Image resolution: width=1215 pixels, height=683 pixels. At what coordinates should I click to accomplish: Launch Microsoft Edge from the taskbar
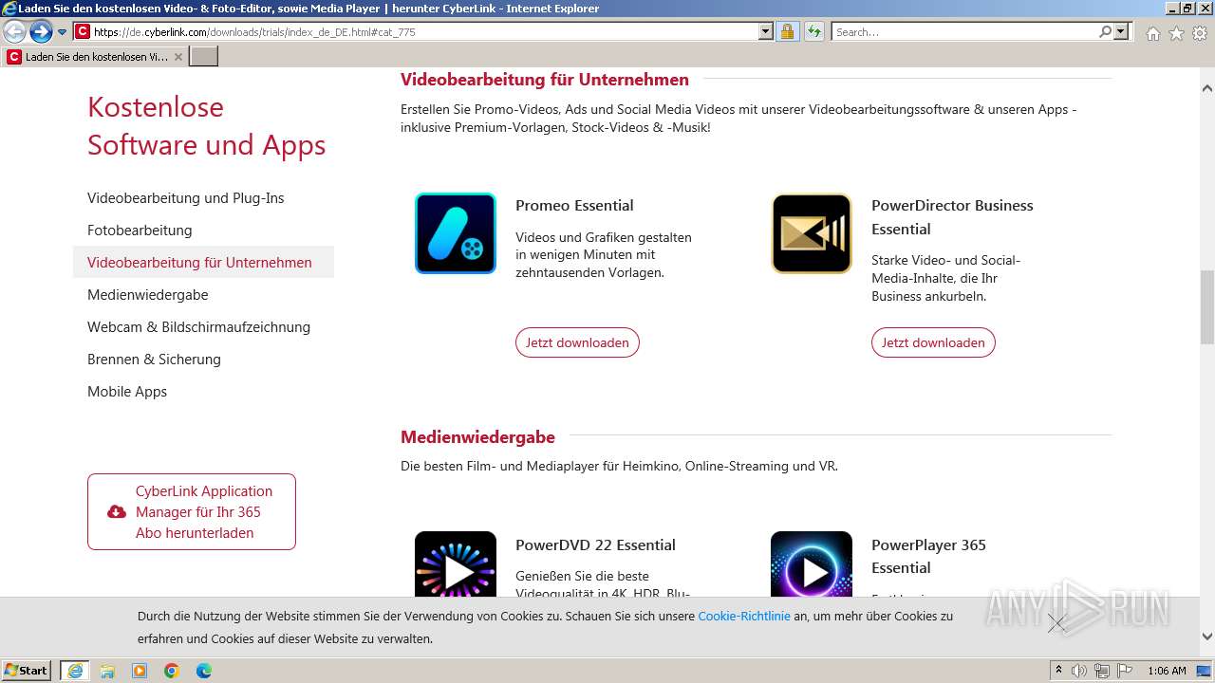tap(204, 671)
